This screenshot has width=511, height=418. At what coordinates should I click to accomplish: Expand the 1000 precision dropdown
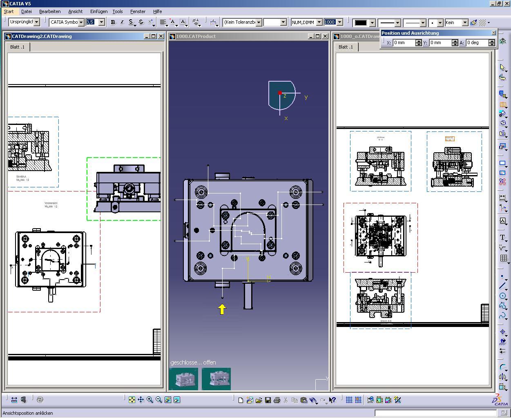(x=339, y=22)
